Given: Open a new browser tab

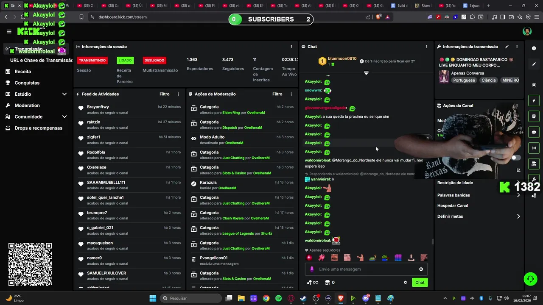Looking at the screenshot, I should pos(488,6).
